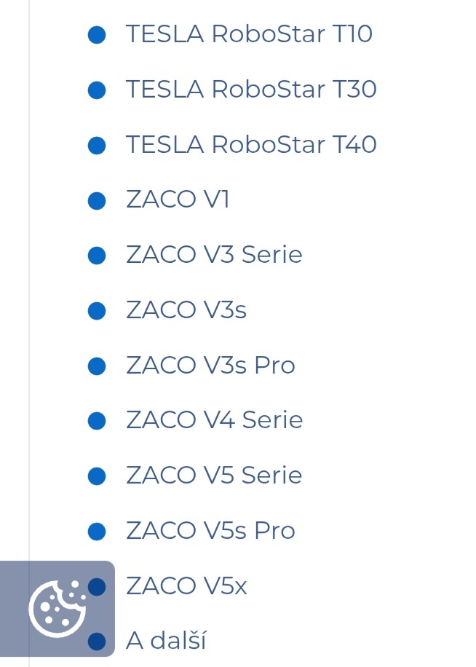Click the bullet next to TESLA RoboStar T40

tap(97, 145)
